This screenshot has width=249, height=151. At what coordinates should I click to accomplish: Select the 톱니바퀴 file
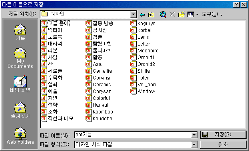(x=99, y=51)
